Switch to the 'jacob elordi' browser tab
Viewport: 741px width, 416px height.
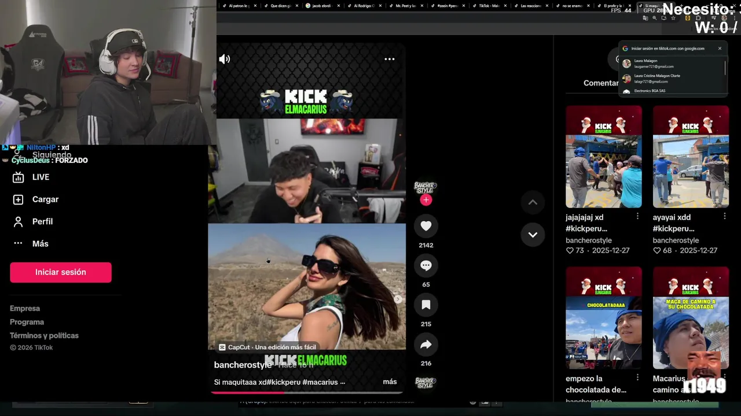point(322,6)
